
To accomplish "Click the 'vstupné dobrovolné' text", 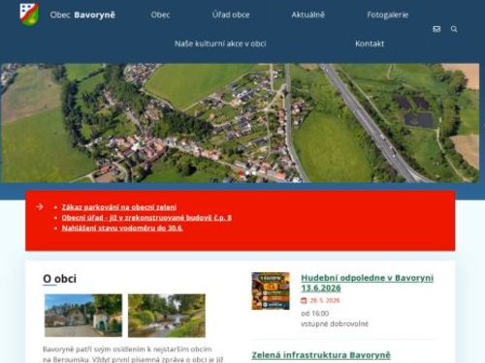I will coord(335,323).
